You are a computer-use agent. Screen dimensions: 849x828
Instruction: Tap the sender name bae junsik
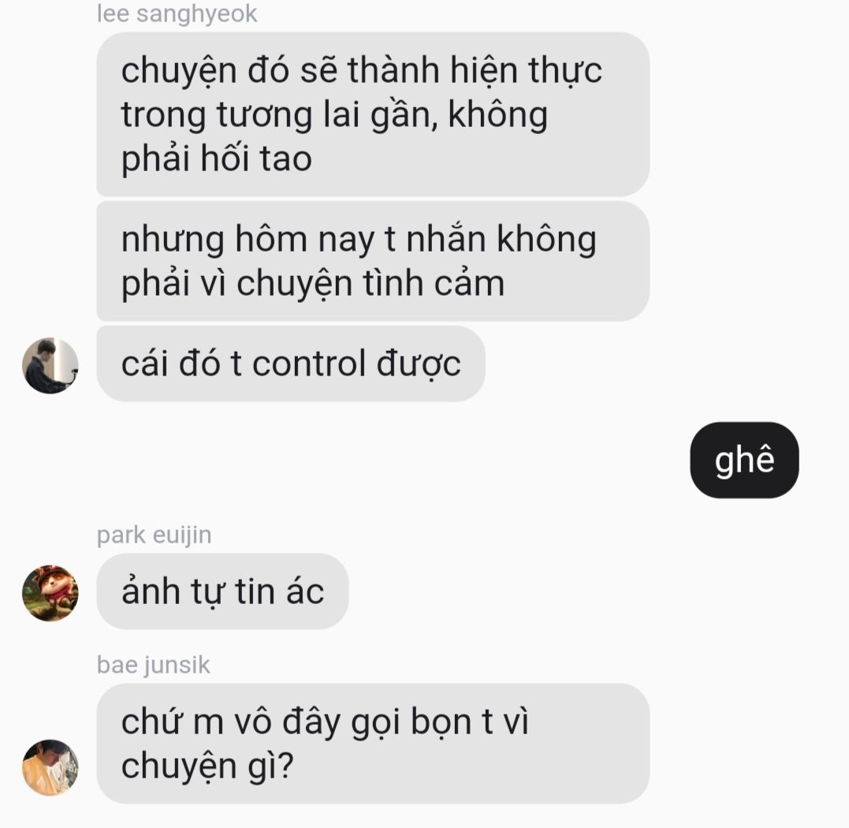tap(153, 665)
